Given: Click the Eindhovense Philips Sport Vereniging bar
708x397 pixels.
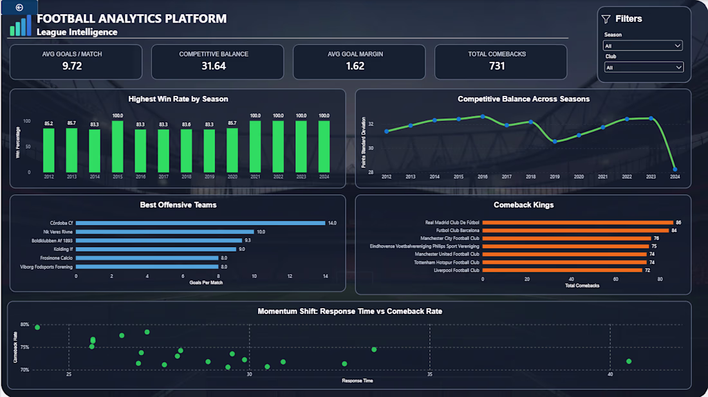Looking at the screenshot, I should (x=566, y=246).
